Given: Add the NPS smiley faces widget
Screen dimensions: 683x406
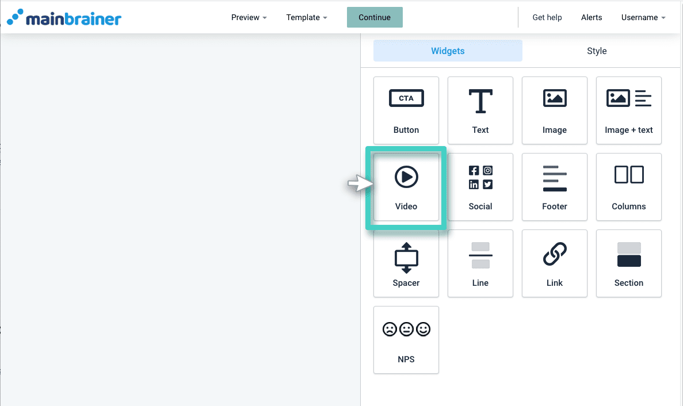Looking at the screenshot, I should coord(406,339).
